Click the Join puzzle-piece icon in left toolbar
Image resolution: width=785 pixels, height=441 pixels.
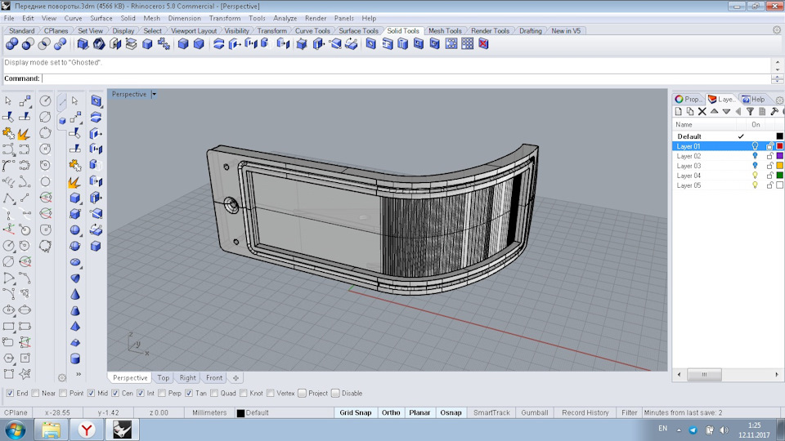tap(8, 133)
